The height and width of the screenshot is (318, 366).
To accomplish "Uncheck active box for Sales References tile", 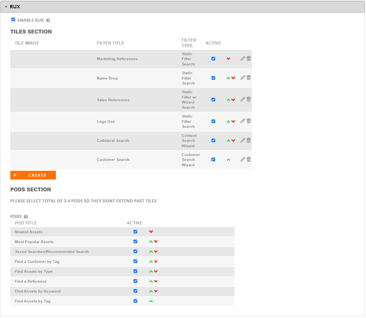I will [x=213, y=100].
